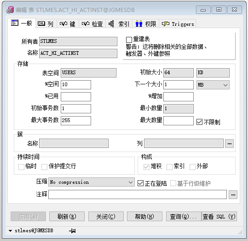
Task: Minimize the 编辑 表 window
Action: click(203, 10)
